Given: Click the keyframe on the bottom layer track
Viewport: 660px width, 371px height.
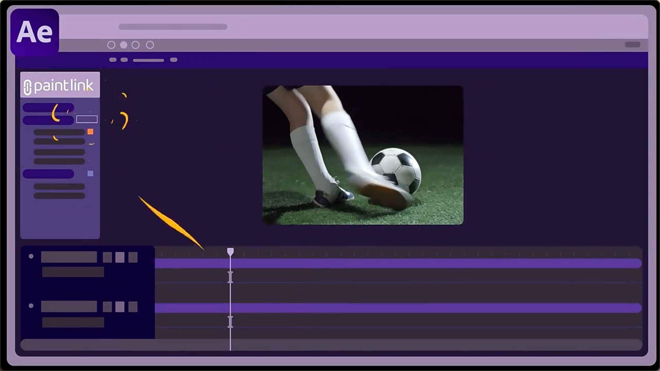Looking at the screenshot, I should tap(230, 322).
